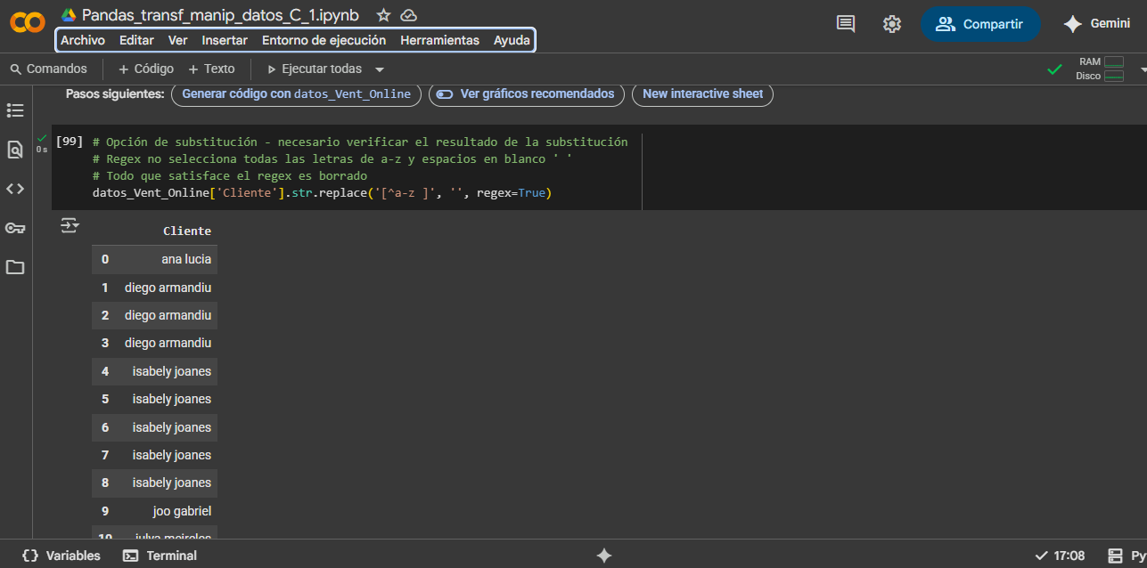Click the Python runtime indicator in the status bar
1147x568 pixels.
1126,556
